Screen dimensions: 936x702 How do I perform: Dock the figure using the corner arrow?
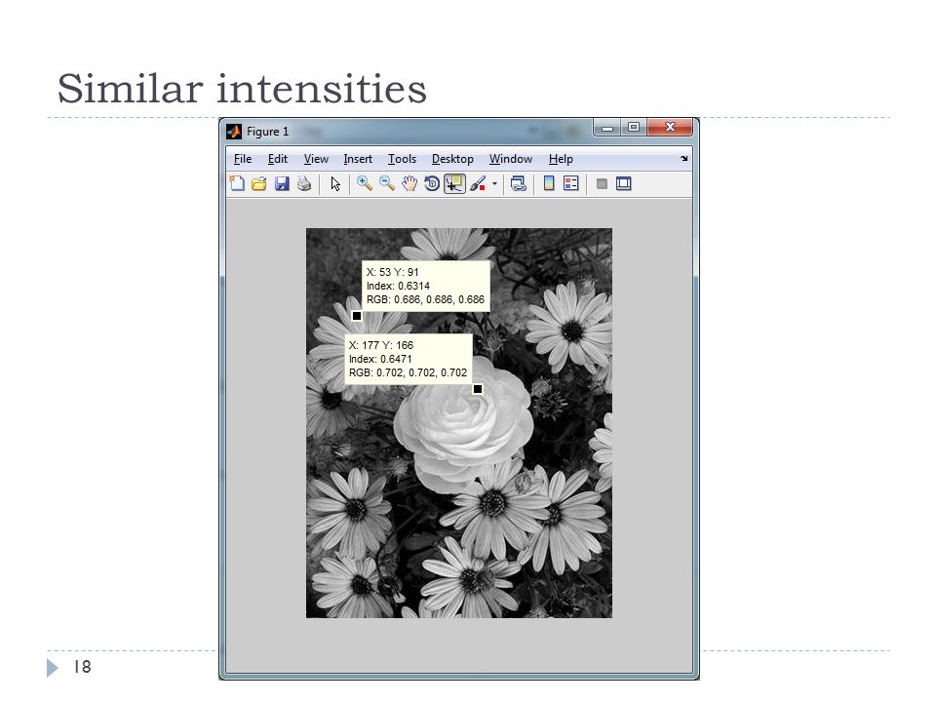pos(683,158)
